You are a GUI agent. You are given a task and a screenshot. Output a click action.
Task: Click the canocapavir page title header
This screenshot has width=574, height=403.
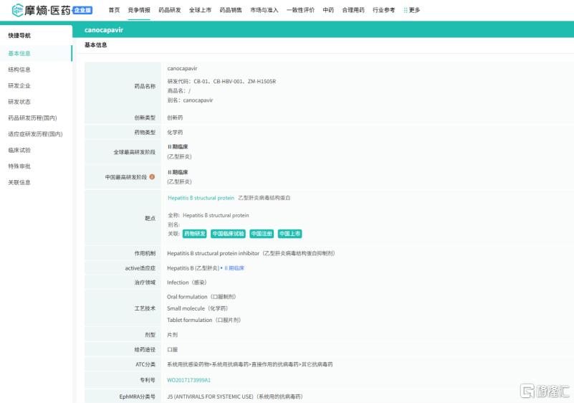pyautogui.click(x=104, y=30)
